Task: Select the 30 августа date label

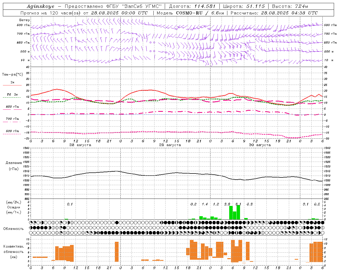Action: (x=260, y=145)
